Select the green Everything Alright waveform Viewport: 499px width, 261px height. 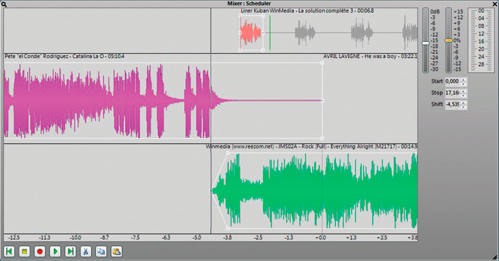pyautogui.click(x=317, y=191)
